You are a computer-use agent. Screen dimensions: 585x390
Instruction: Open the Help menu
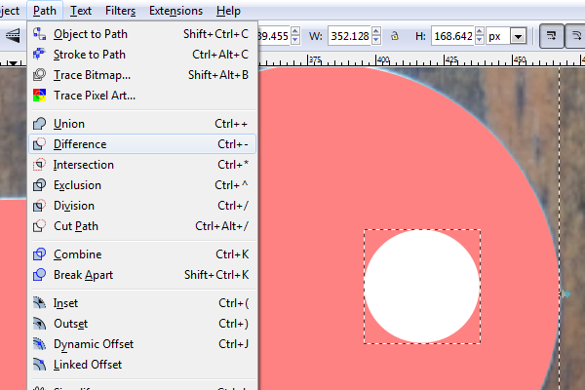[228, 11]
